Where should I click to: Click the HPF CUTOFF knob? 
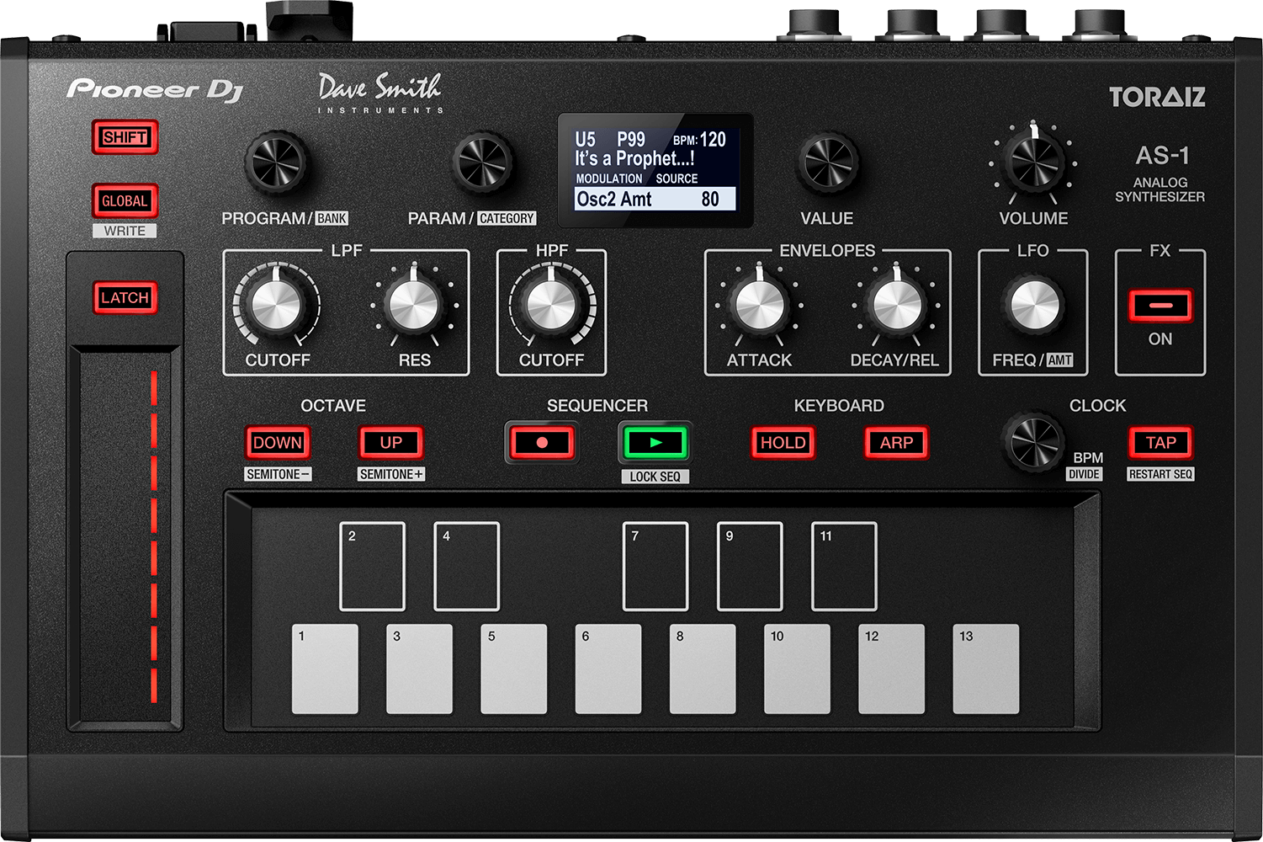pyautogui.click(x=551, y=304)
